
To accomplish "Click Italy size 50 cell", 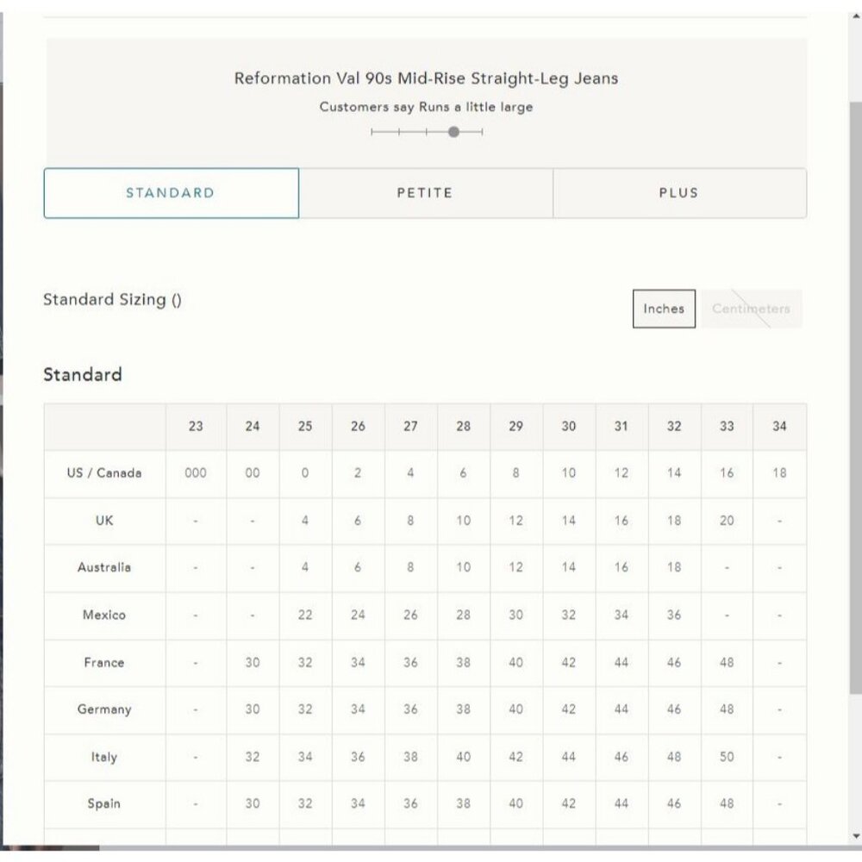I will 727,757.
